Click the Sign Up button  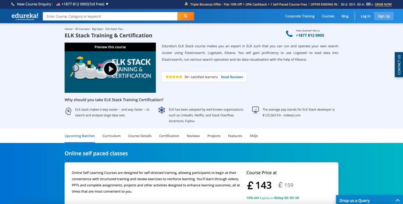point(384,16)
